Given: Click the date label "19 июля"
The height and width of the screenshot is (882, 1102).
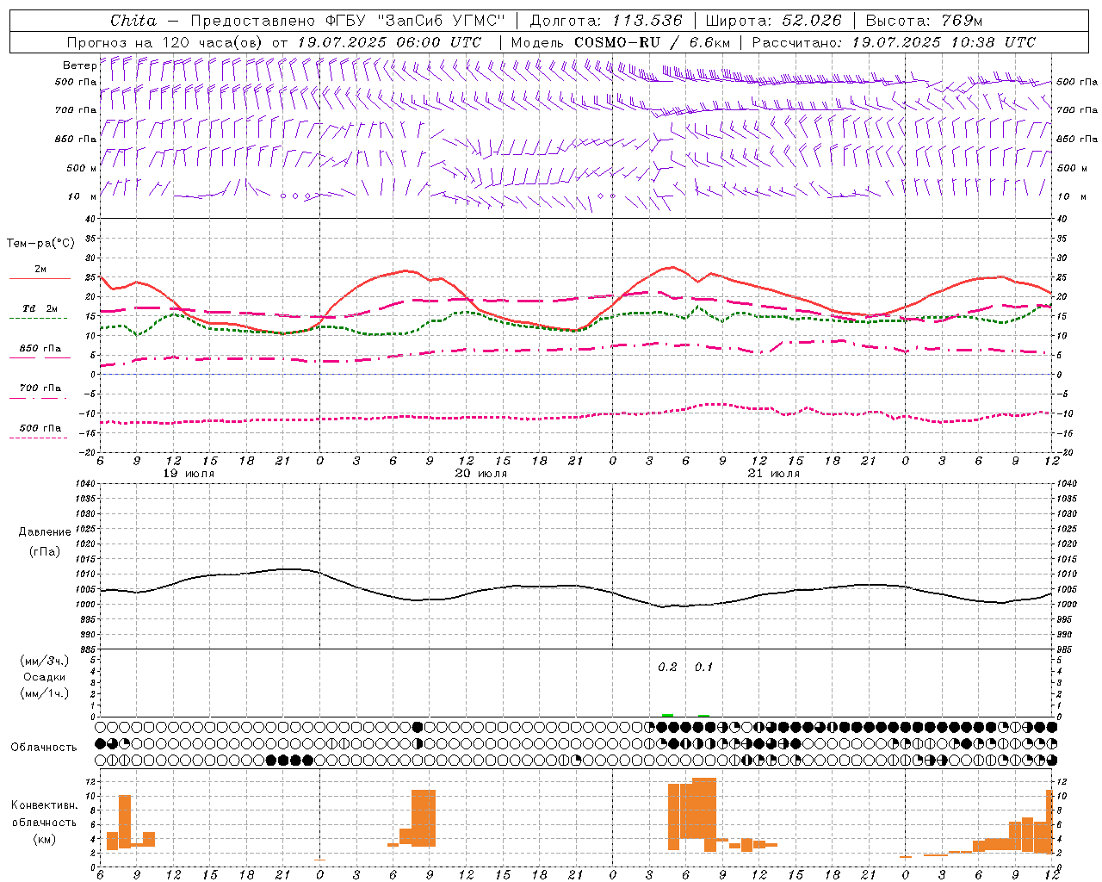Looking at the screenshot, I should point(189,474).
